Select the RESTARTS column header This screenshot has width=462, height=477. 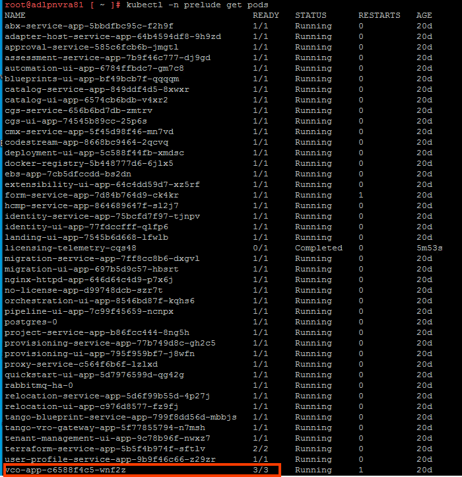pos(379,15)
